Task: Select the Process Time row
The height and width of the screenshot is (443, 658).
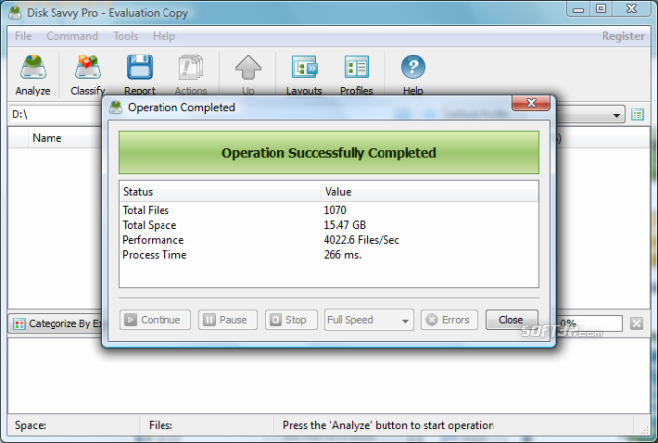Action: [329, 255]
